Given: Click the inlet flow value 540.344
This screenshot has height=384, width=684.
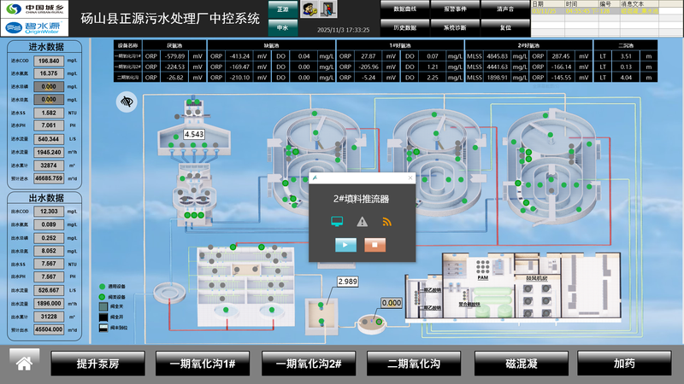Looking at the screenshot, I should 49,139.
